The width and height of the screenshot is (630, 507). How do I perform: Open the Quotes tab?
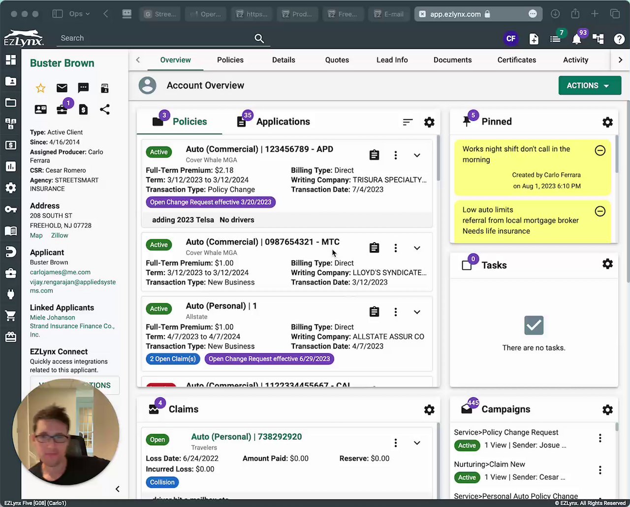tap(337, 60)
